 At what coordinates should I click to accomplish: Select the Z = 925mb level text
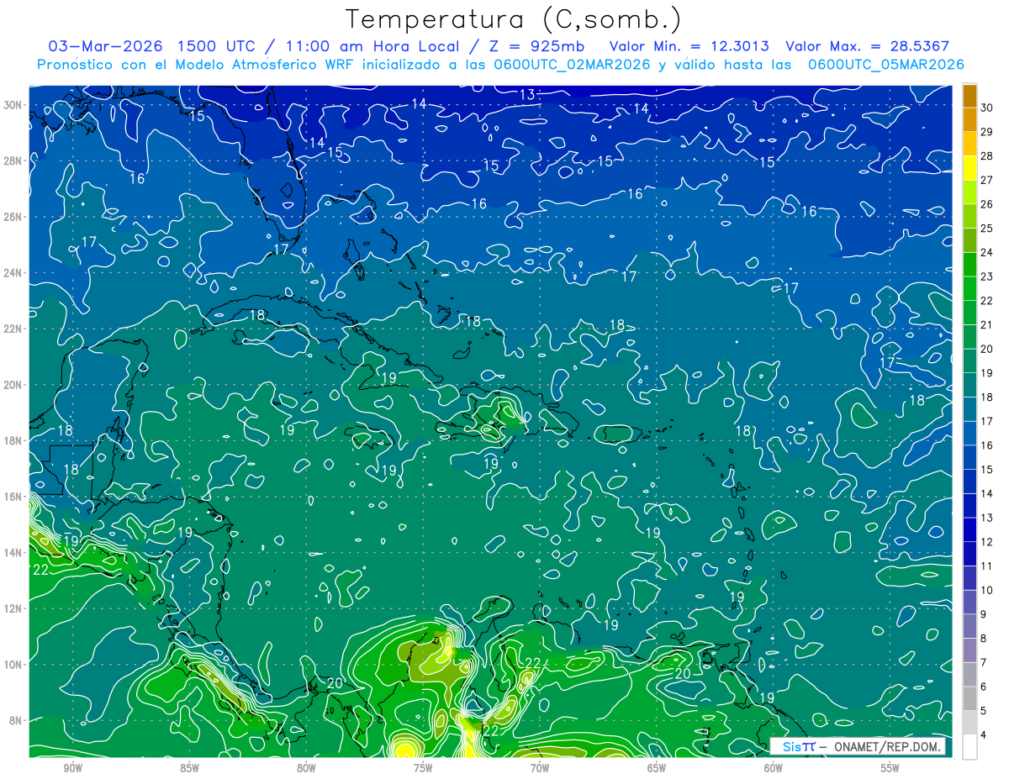537,46
